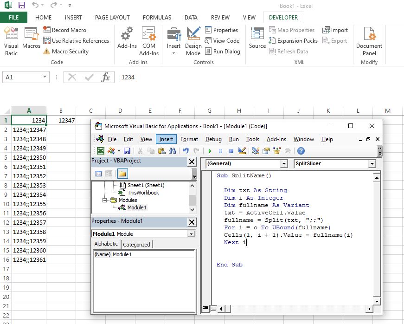Click Paste icon in VBA toolbar
Viewport: 404px width, 324px height.
click(161, 151)
